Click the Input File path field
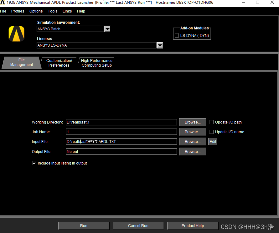This screenshot has height=233, width=279. [121, 142]
